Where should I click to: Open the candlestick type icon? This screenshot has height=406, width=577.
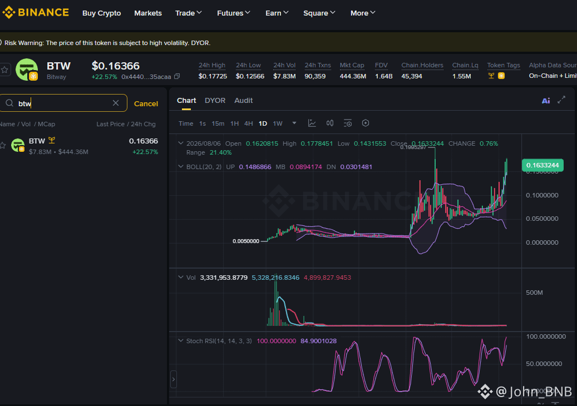(x=330, y=123)
